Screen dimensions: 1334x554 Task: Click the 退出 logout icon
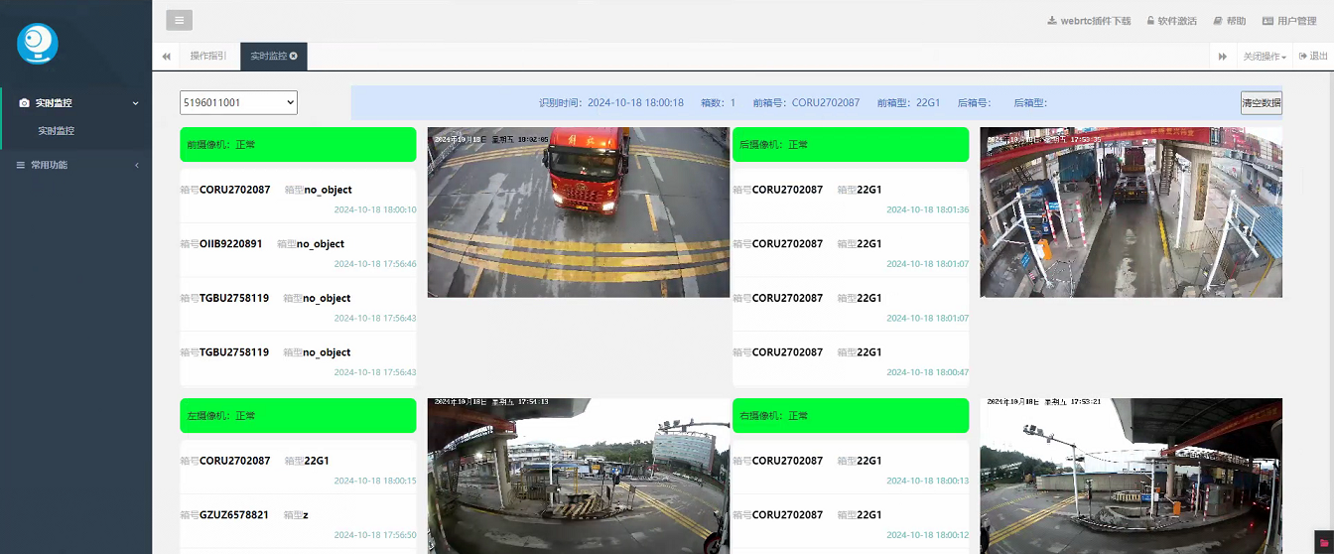tap(1303, 57)
